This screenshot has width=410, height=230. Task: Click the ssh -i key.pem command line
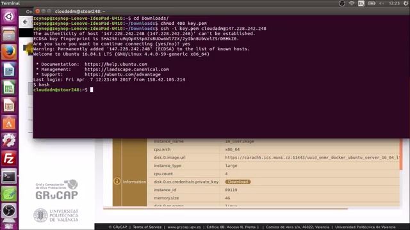[x=213, y=29]
